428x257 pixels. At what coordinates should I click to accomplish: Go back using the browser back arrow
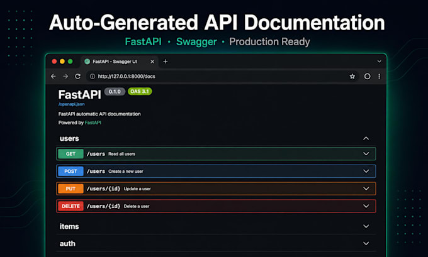pos(53,76)
